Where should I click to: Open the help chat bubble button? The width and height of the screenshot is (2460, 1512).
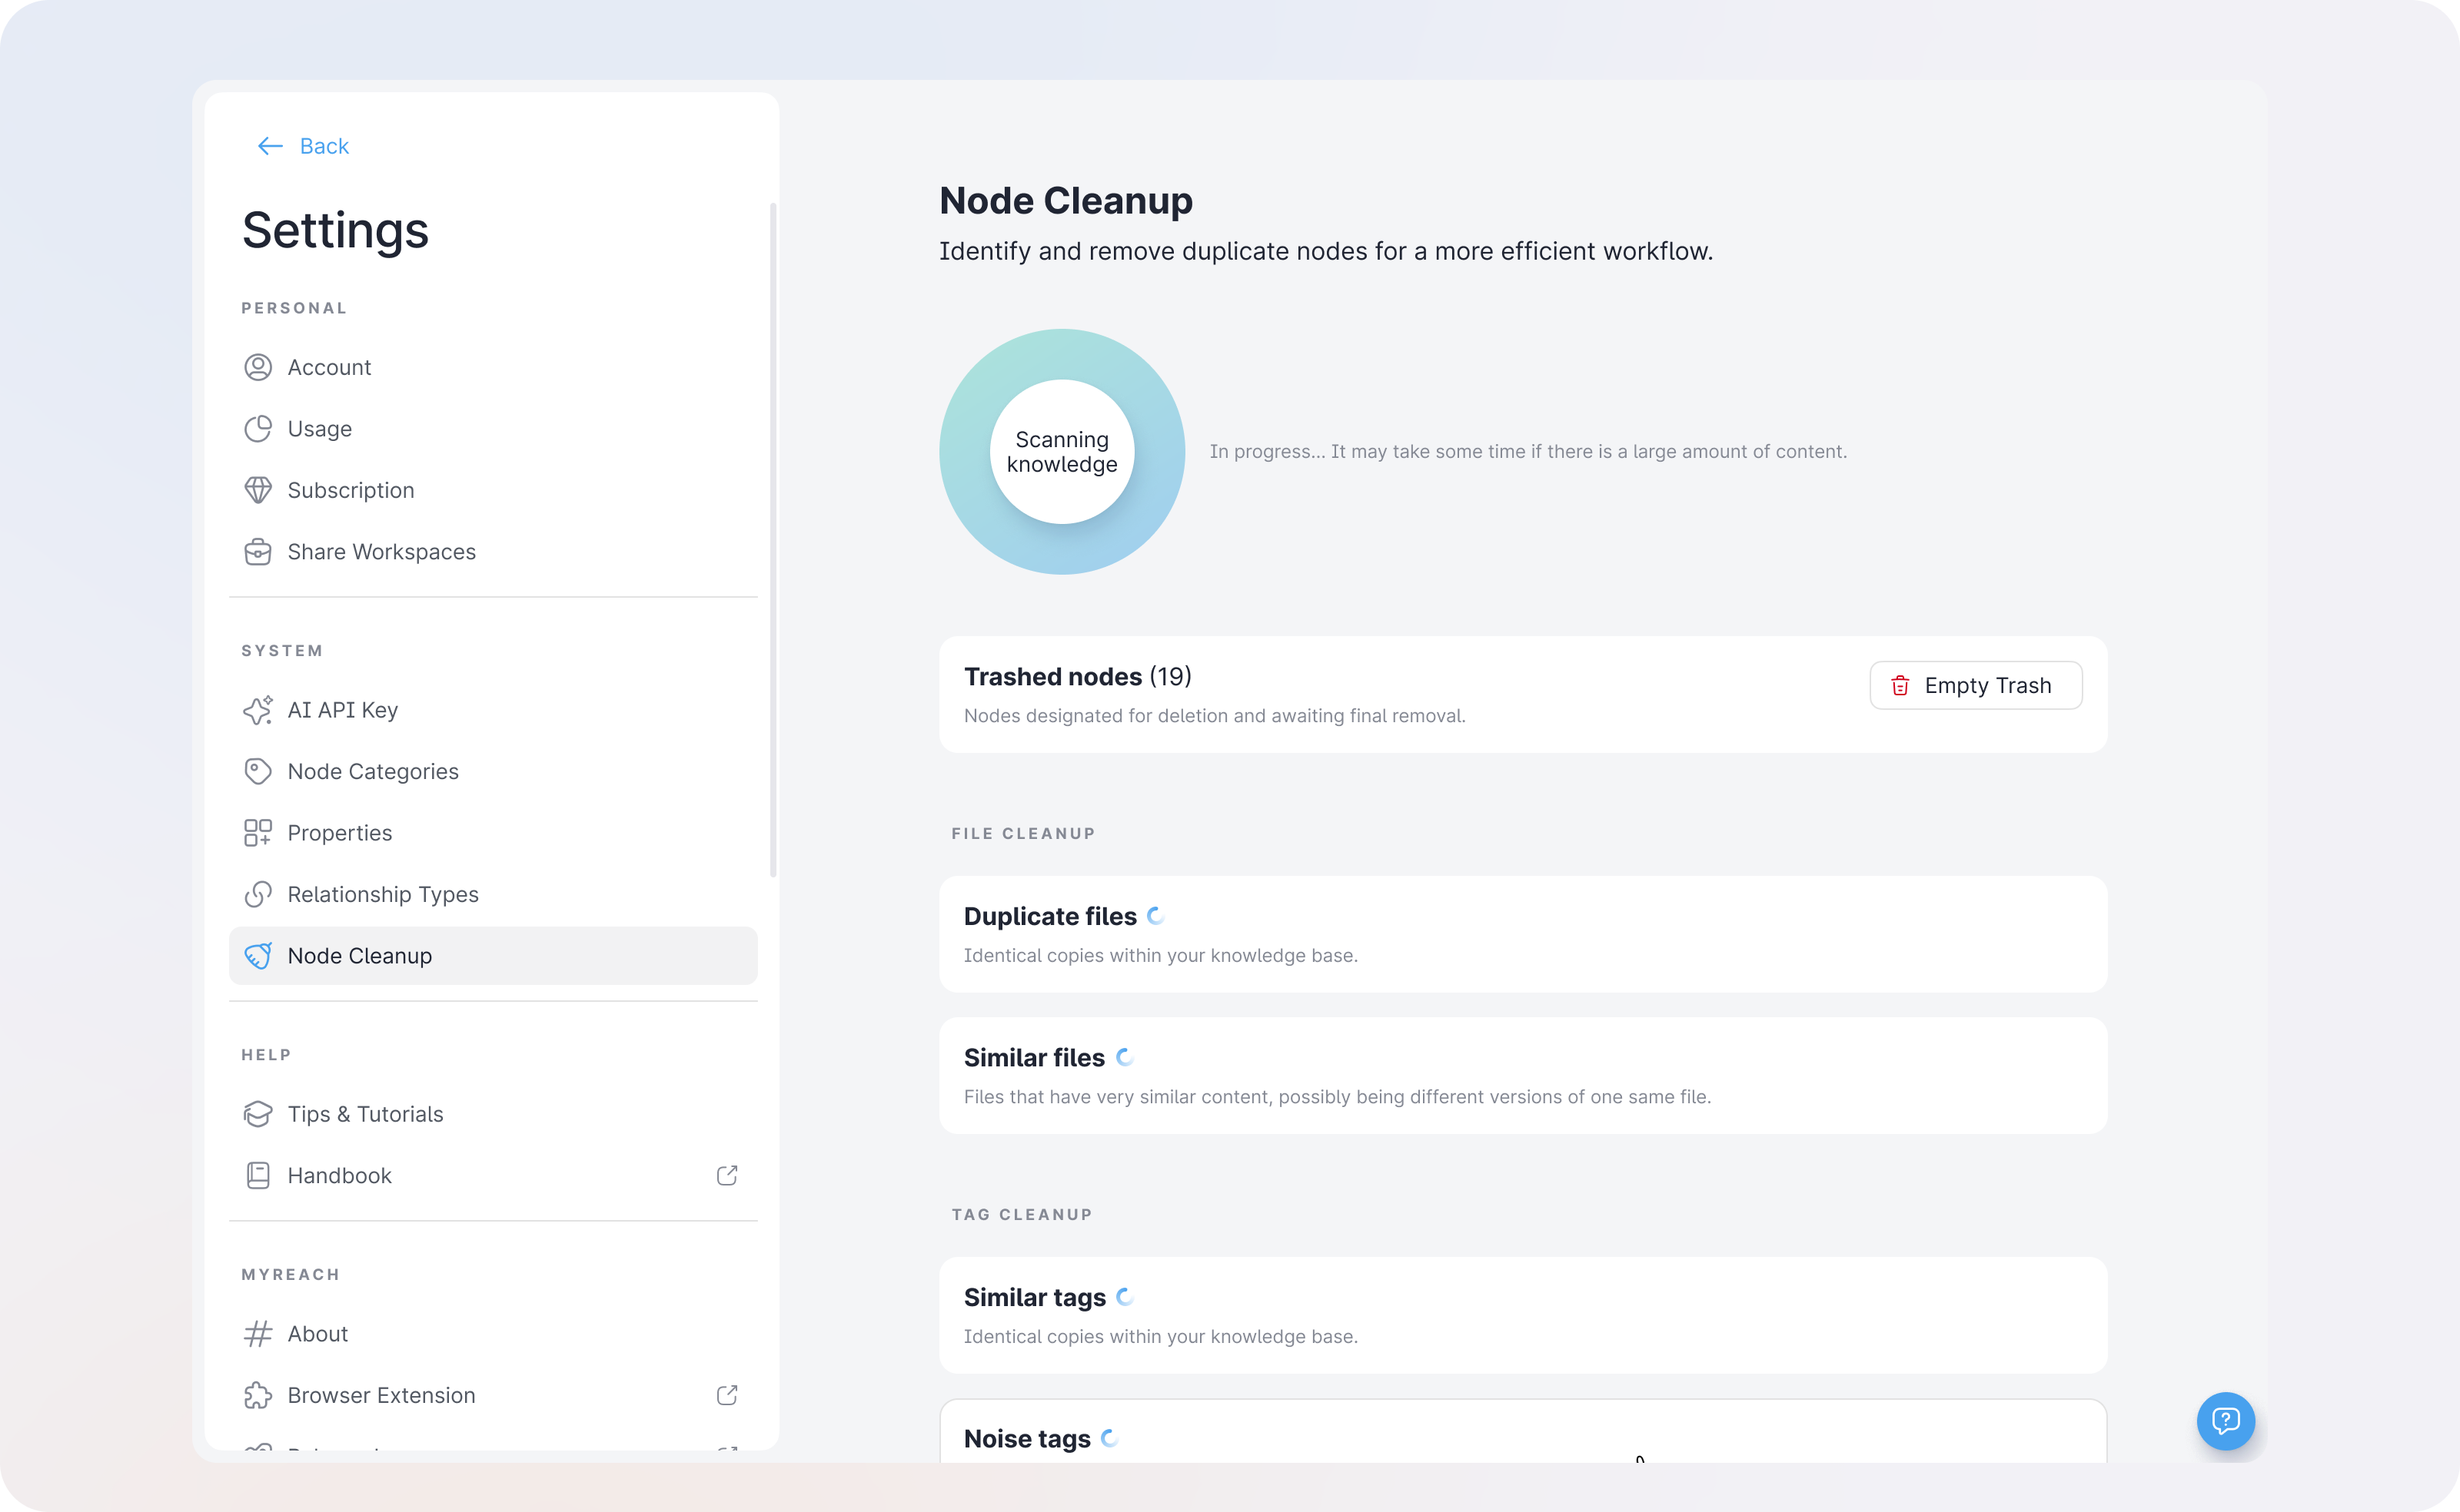pyautogui.click(x=2225, y=1421)
